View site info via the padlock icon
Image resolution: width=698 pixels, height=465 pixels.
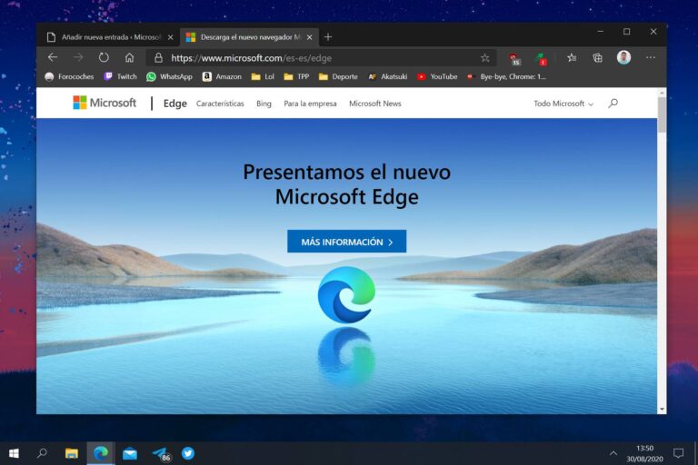coord(158,58)
